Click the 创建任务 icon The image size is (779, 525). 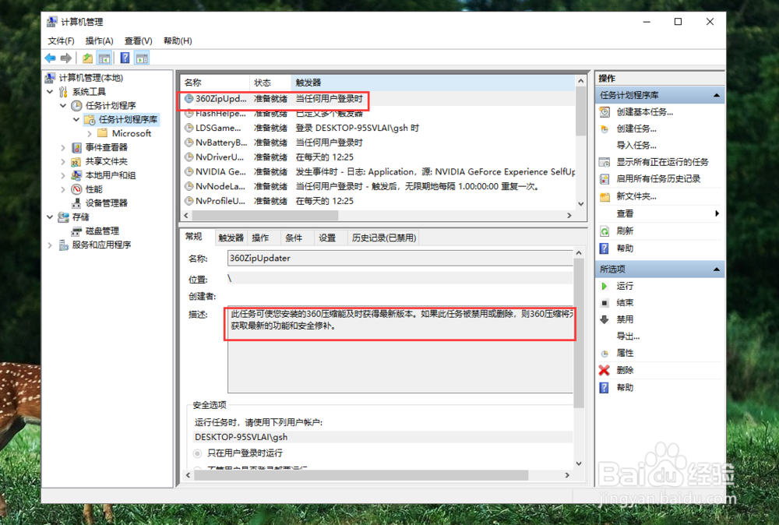coord(605,129)
